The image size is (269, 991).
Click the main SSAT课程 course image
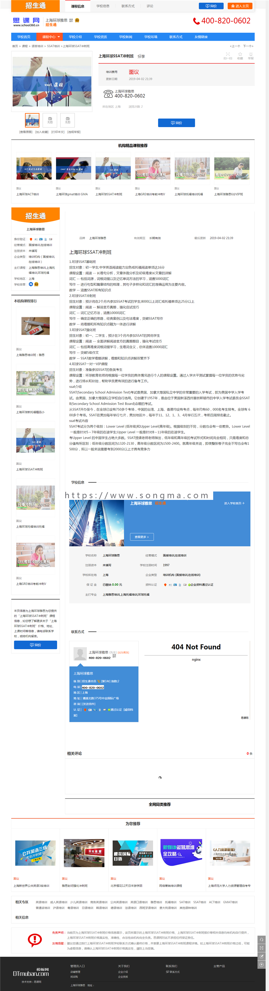pyautogui.click(x=52, y=82)
